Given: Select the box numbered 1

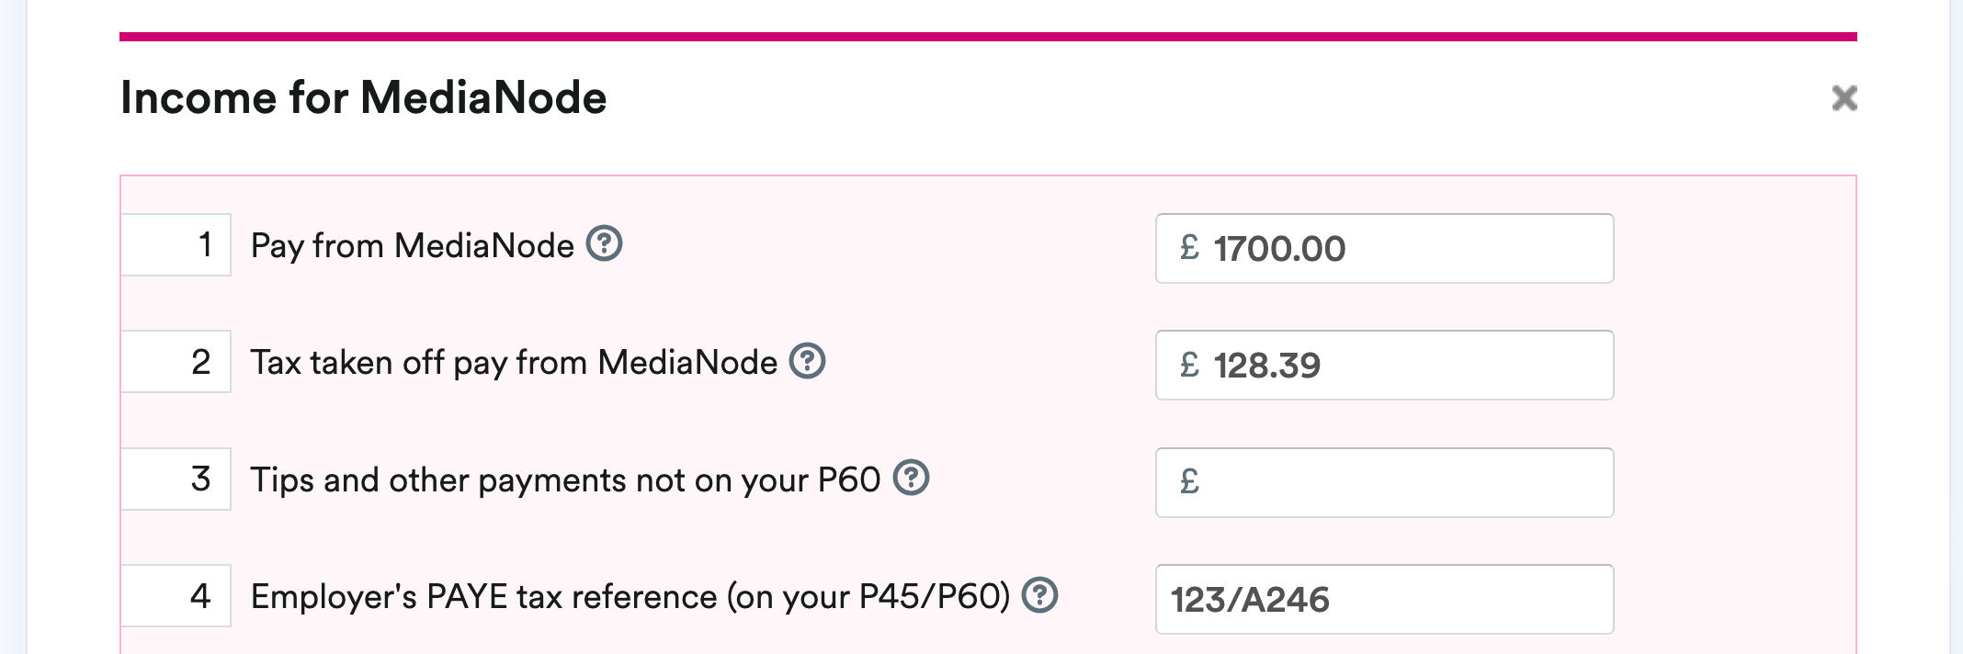Looking at the screenshot, I should coord(176,243).
